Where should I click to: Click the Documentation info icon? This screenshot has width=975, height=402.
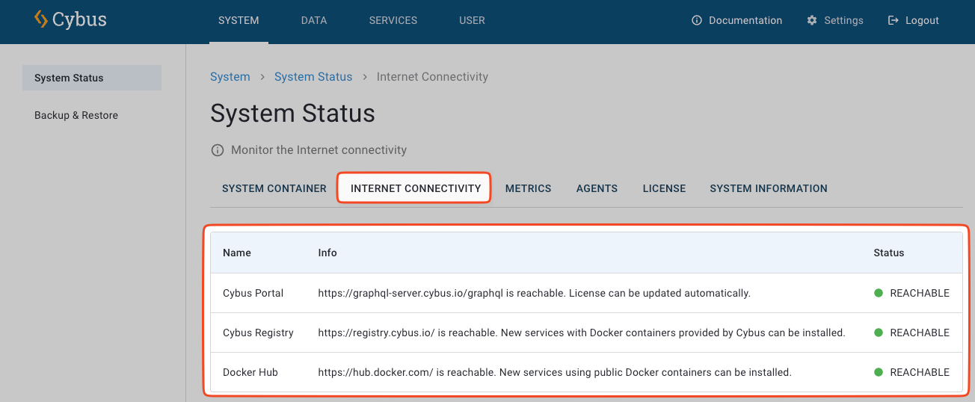[x=697, y=21]
